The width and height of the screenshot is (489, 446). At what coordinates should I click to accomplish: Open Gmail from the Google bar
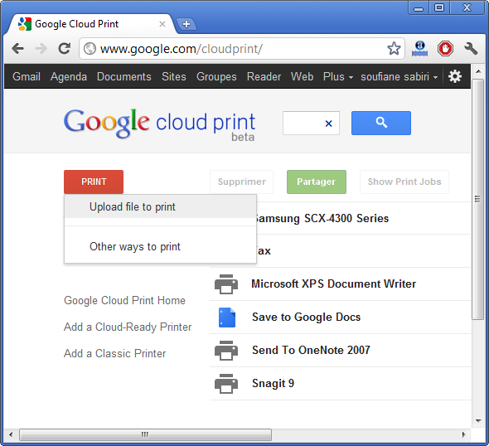coord(27,76)
